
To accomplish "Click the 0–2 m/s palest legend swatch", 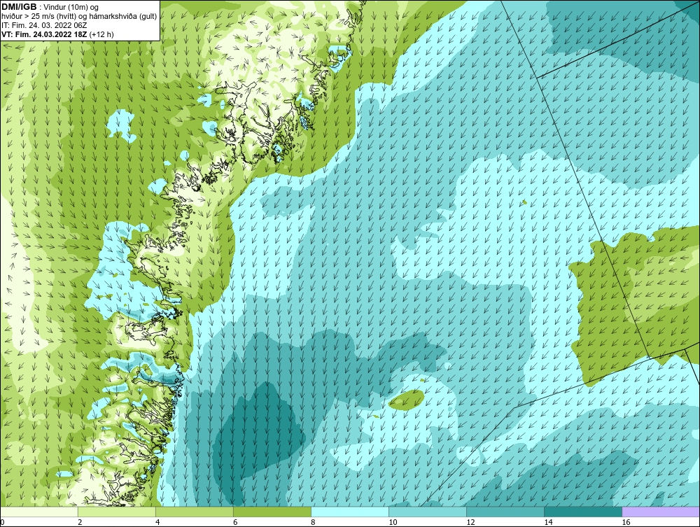I will point(38,512).
